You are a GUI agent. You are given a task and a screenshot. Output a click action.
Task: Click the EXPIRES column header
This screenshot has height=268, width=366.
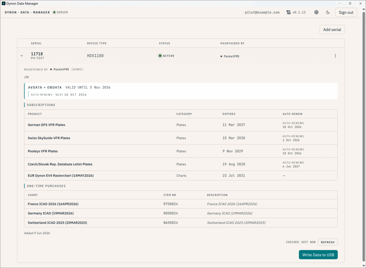[x=229, y=114]
